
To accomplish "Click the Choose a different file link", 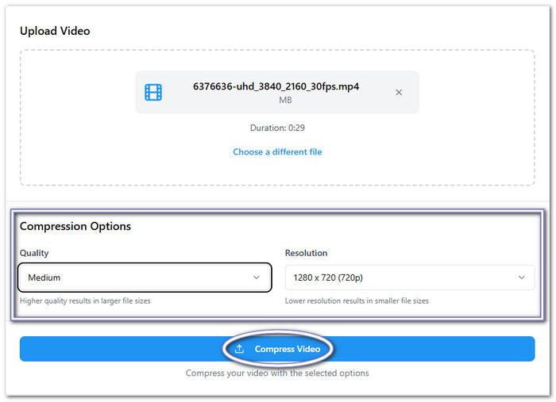I will coord(277,151).
